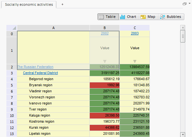This screenshot has height=137, width=192.
Task: Switch to Table view
Action: (108, 17)
